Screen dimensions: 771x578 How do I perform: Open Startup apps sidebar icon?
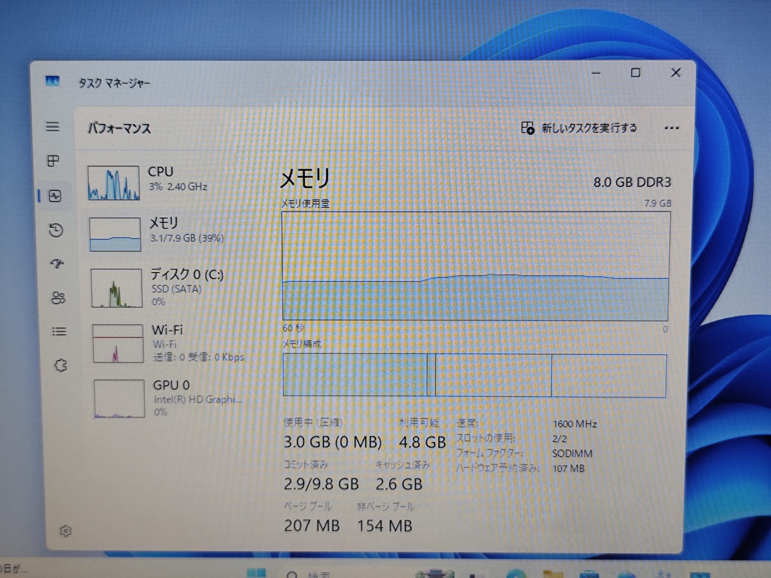point(57,264)
